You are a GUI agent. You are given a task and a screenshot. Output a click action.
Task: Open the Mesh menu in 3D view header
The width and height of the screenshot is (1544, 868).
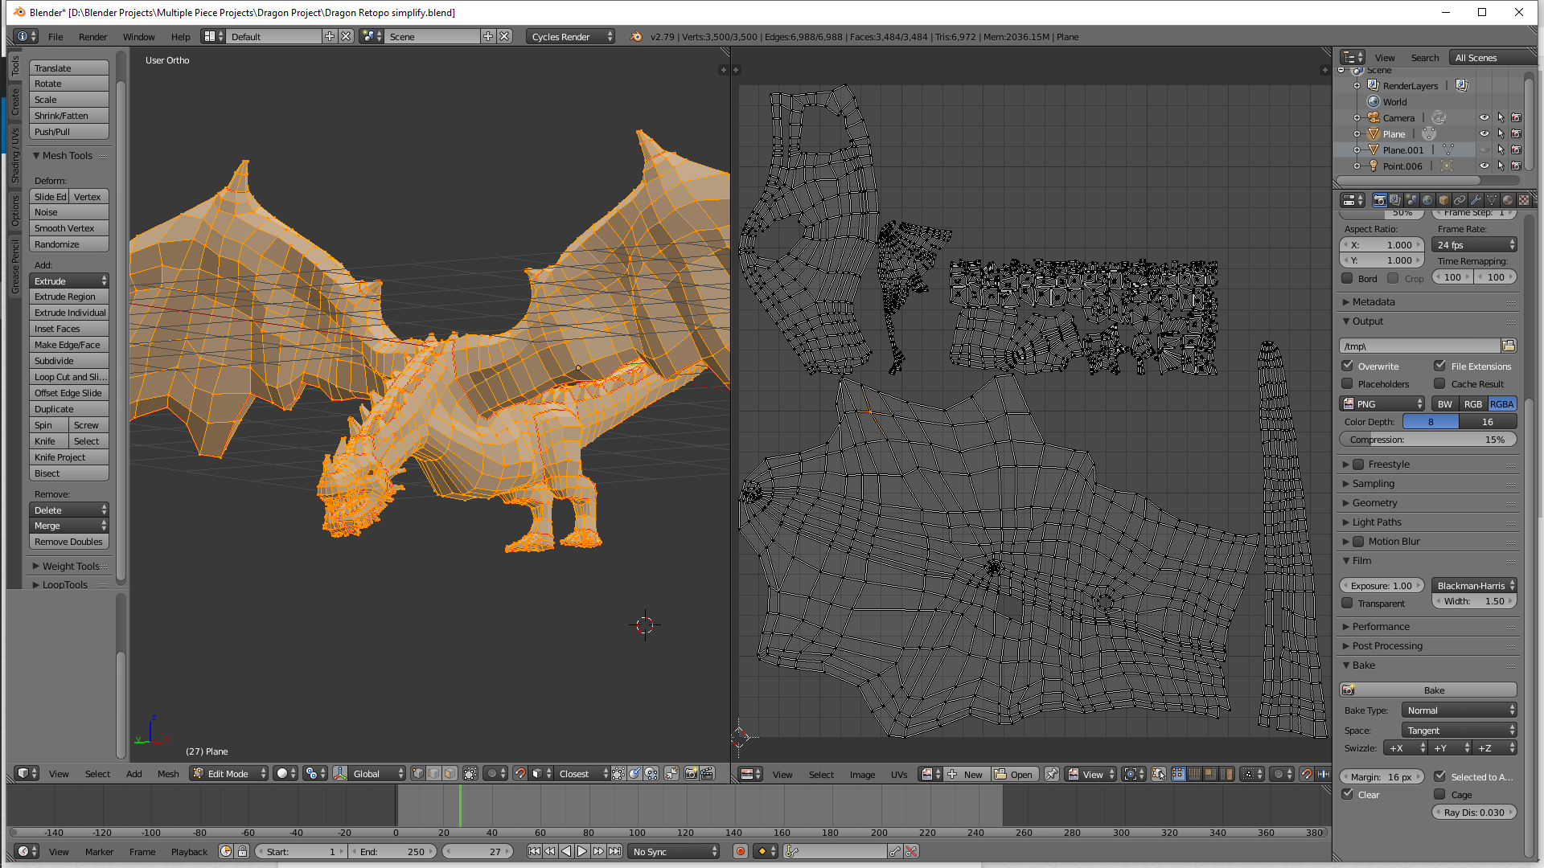[168, 773]
